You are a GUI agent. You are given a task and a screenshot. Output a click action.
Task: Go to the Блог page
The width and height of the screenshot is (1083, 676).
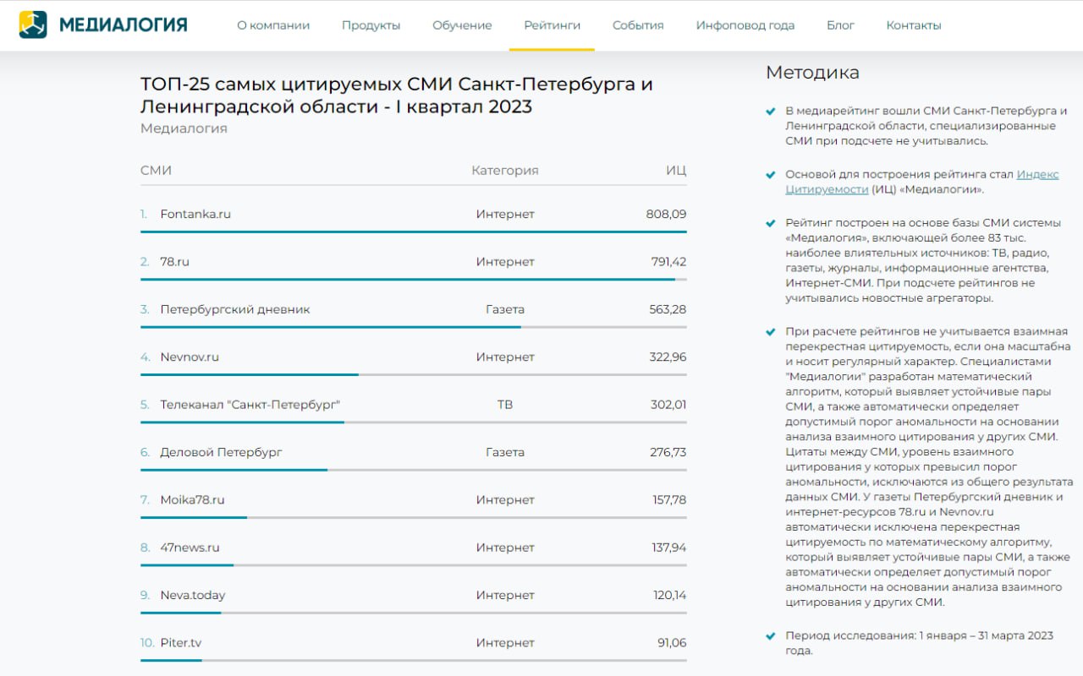840,25
